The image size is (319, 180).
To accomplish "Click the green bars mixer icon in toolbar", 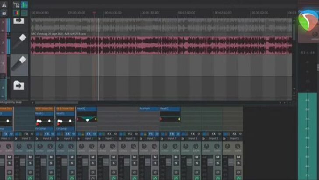I will (x=24, y=5).
